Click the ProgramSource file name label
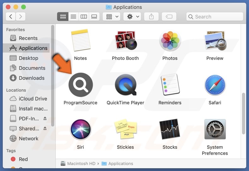This screenshot has width=249, height=171. point(80,102)
